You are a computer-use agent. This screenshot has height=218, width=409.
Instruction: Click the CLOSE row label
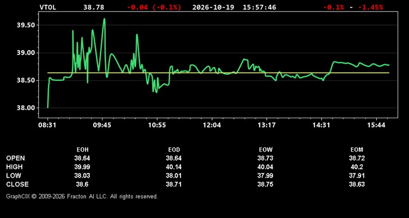(x=17, y=184)
